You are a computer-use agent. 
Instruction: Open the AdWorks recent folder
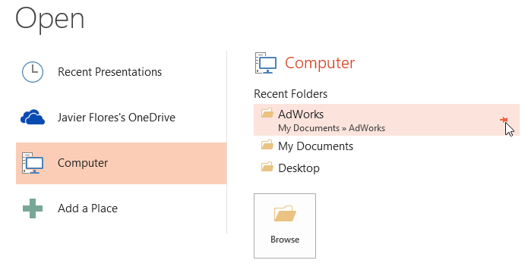(387, 120)
